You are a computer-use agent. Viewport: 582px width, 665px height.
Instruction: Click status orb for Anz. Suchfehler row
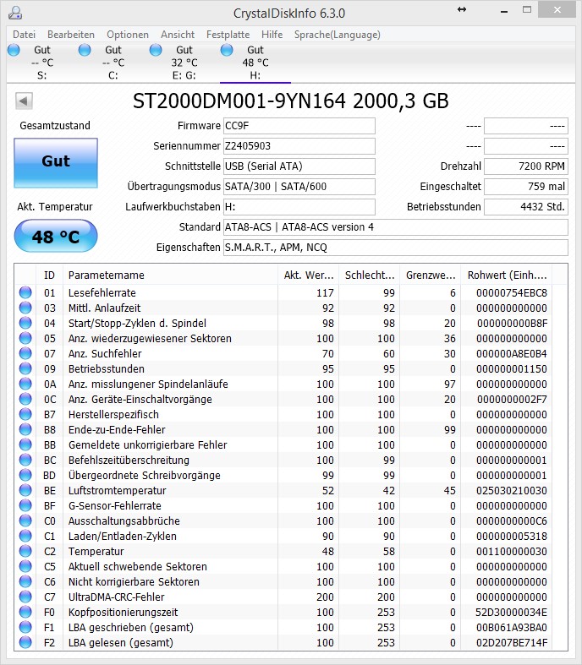point(25,353)
